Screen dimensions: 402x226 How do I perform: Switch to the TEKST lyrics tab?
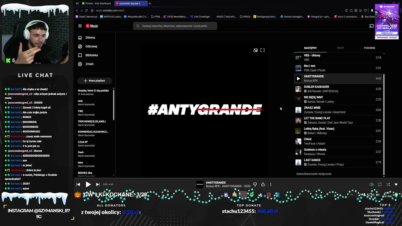coord(340,48)
